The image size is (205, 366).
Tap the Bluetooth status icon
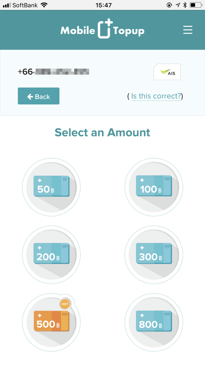pyautogui.click(x=185, y=5)
